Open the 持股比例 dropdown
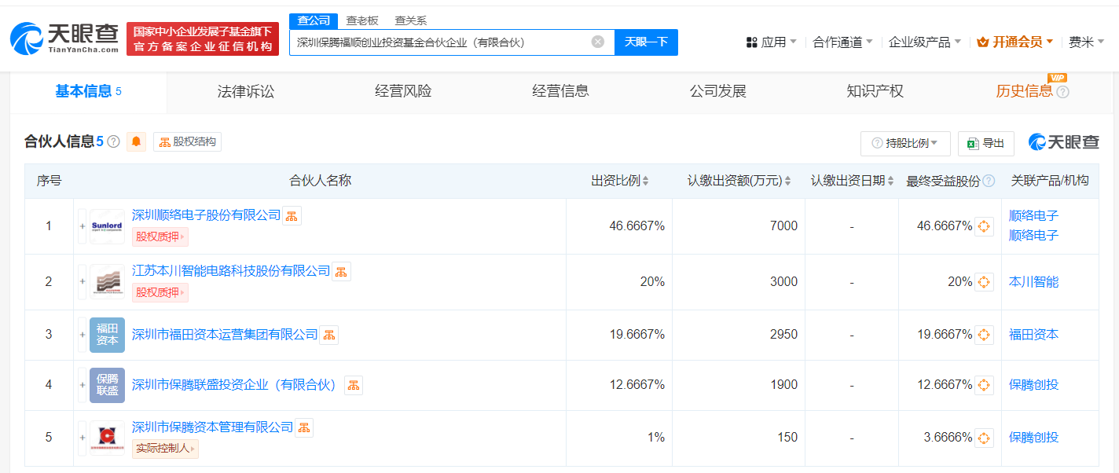This screenshot has width=1119, height=473. pyautogui.click(x=905, y=143)
